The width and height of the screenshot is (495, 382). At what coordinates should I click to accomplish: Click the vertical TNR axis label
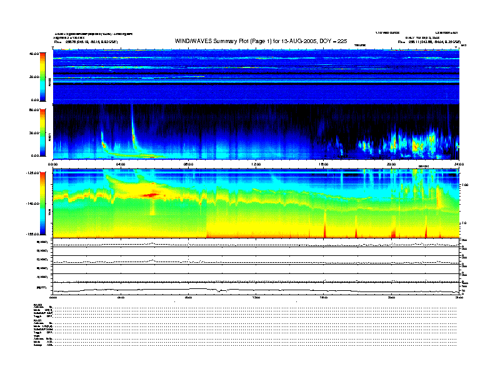pos(49,213)
